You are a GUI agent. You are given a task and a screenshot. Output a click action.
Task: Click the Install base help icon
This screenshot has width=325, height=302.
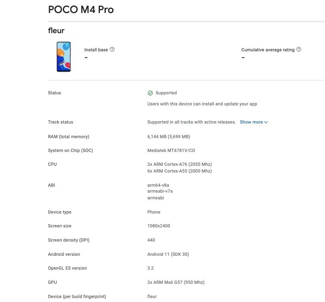point(112,49)
